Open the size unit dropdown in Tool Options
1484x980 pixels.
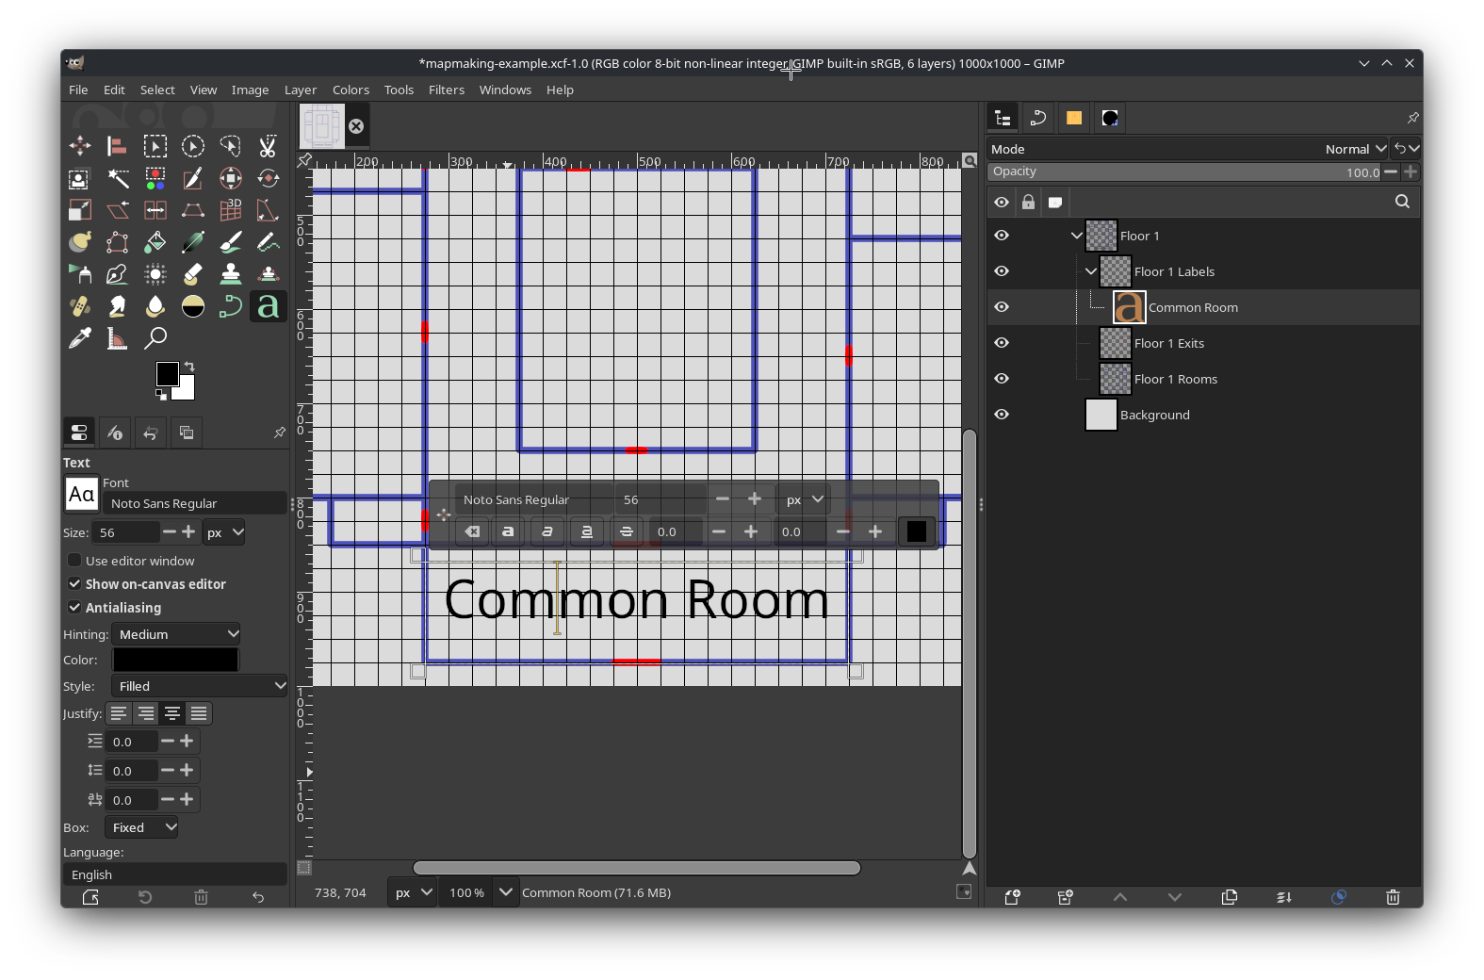pyautogui.click(x=225, y=532)
